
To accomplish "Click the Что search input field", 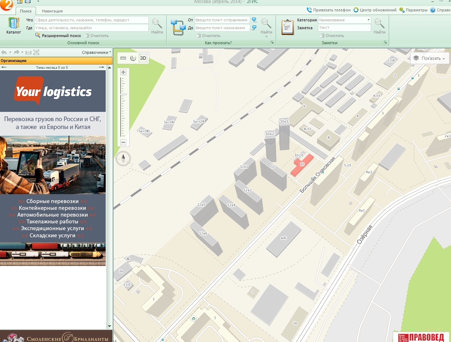I will point(91,20).
